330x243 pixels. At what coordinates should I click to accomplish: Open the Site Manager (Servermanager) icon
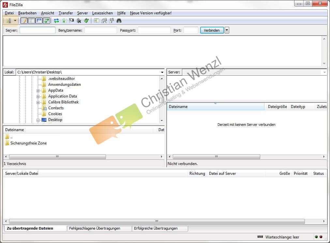[8, 21]
